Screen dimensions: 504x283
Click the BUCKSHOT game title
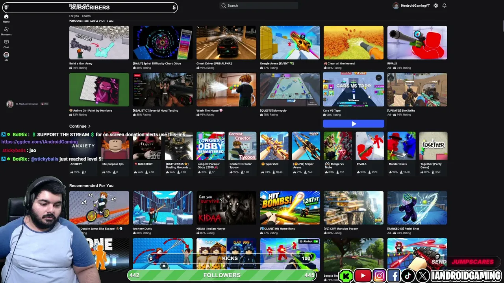click(144, 164)
